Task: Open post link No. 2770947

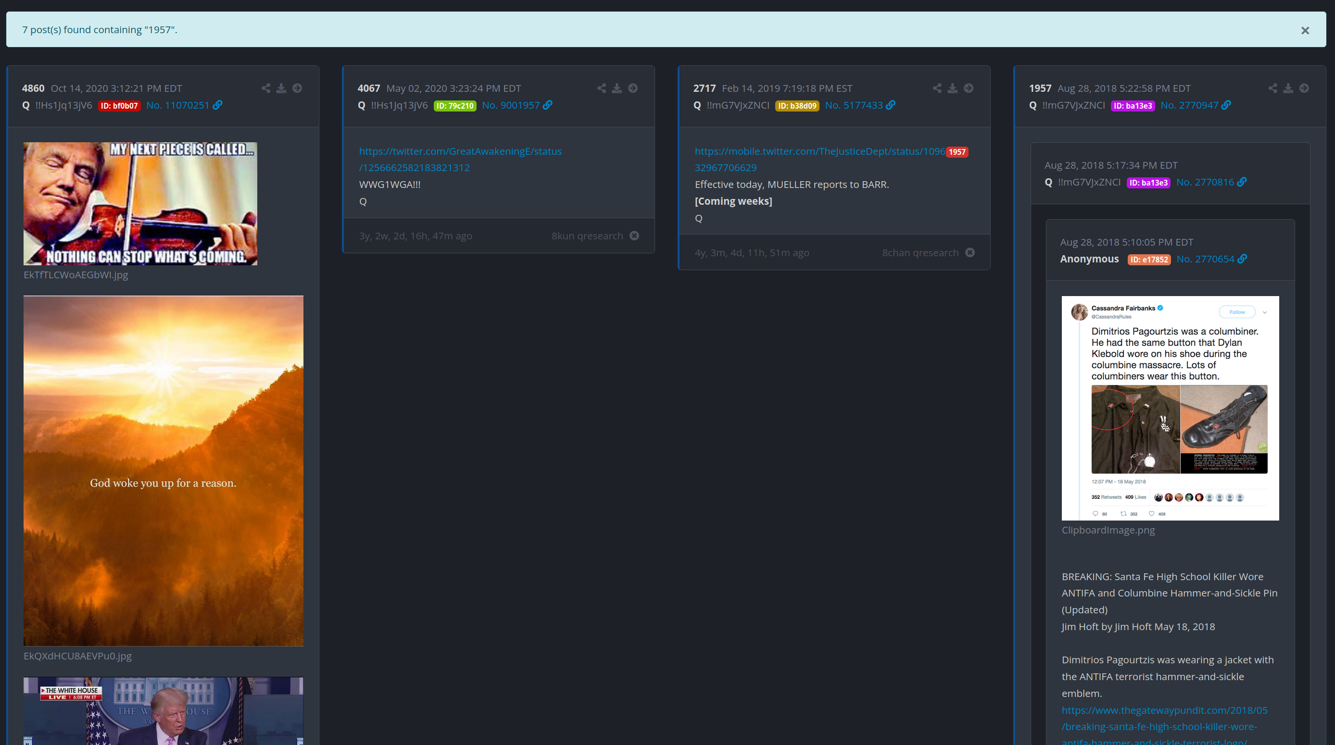Action: pyautogui.click(x=1189, y=105)
